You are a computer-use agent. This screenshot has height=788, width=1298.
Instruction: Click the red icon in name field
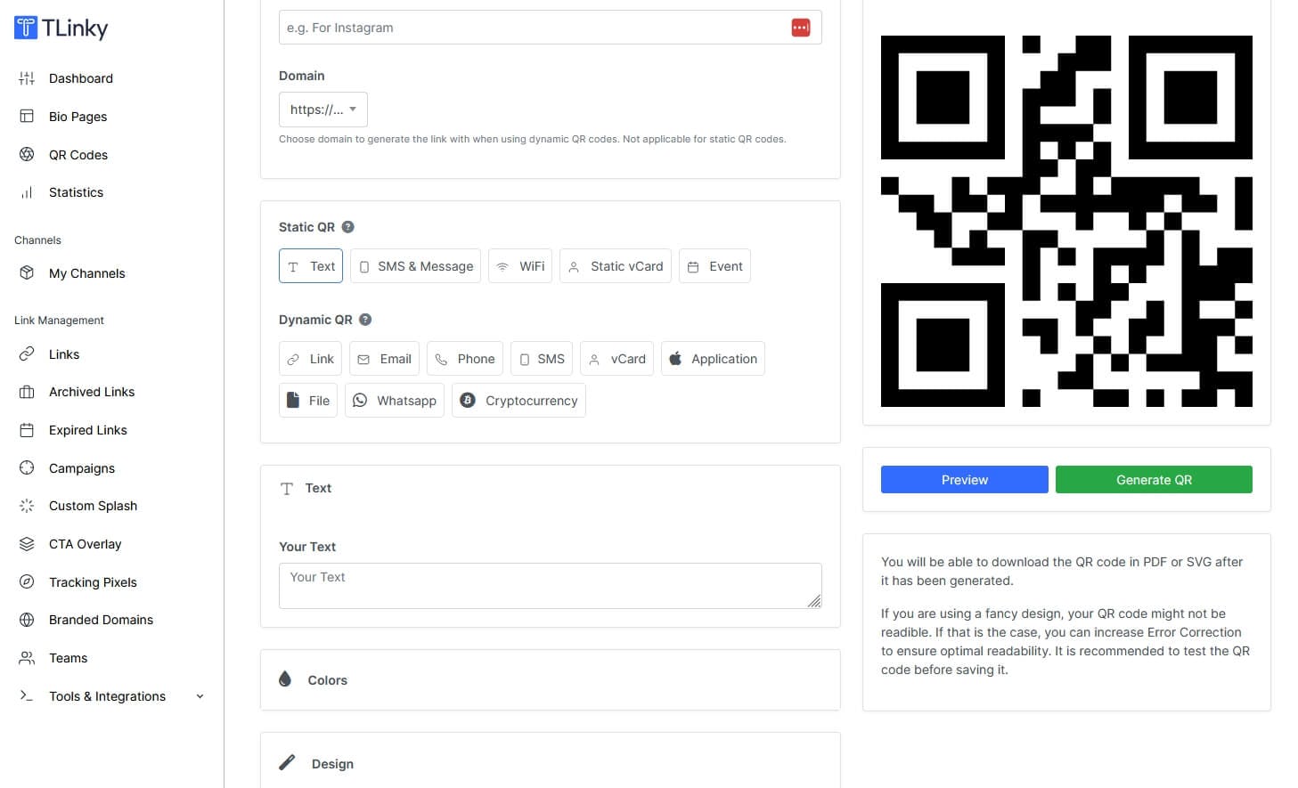(801, 28)
